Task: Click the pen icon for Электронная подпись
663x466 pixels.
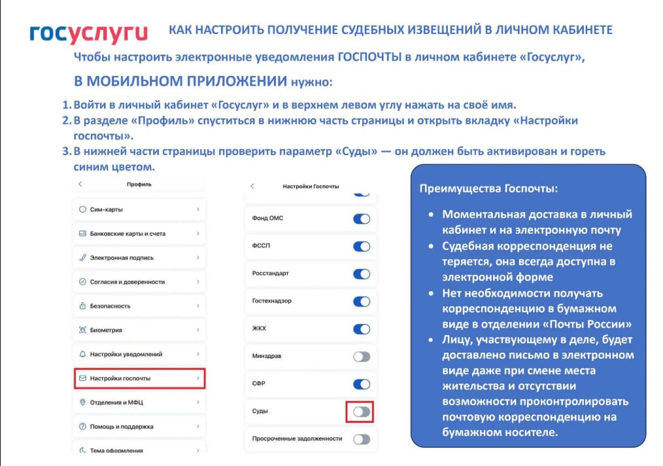Action: tap(83, 257)
